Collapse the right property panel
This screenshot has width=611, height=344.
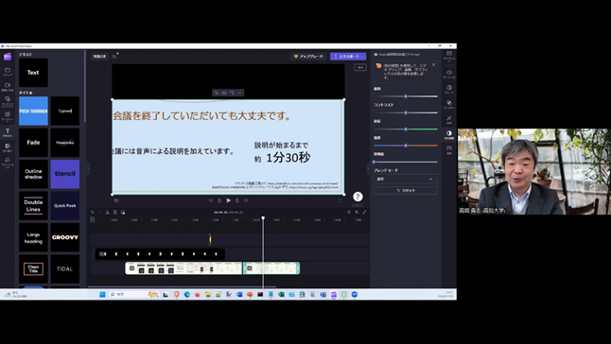click(368, 169)
